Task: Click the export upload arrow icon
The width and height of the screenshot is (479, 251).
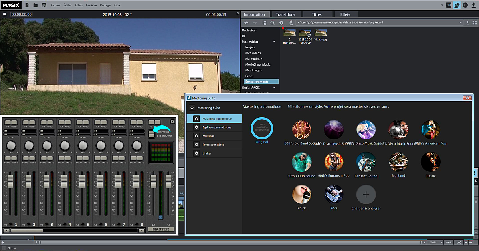Action: pos(474,5)
